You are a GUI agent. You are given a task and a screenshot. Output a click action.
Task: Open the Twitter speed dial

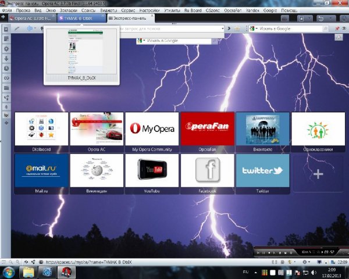pos(263,174)
